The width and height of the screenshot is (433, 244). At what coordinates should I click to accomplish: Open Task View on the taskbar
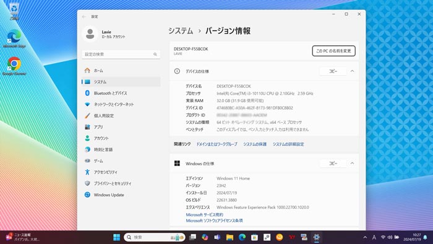(x=193, y=237)
